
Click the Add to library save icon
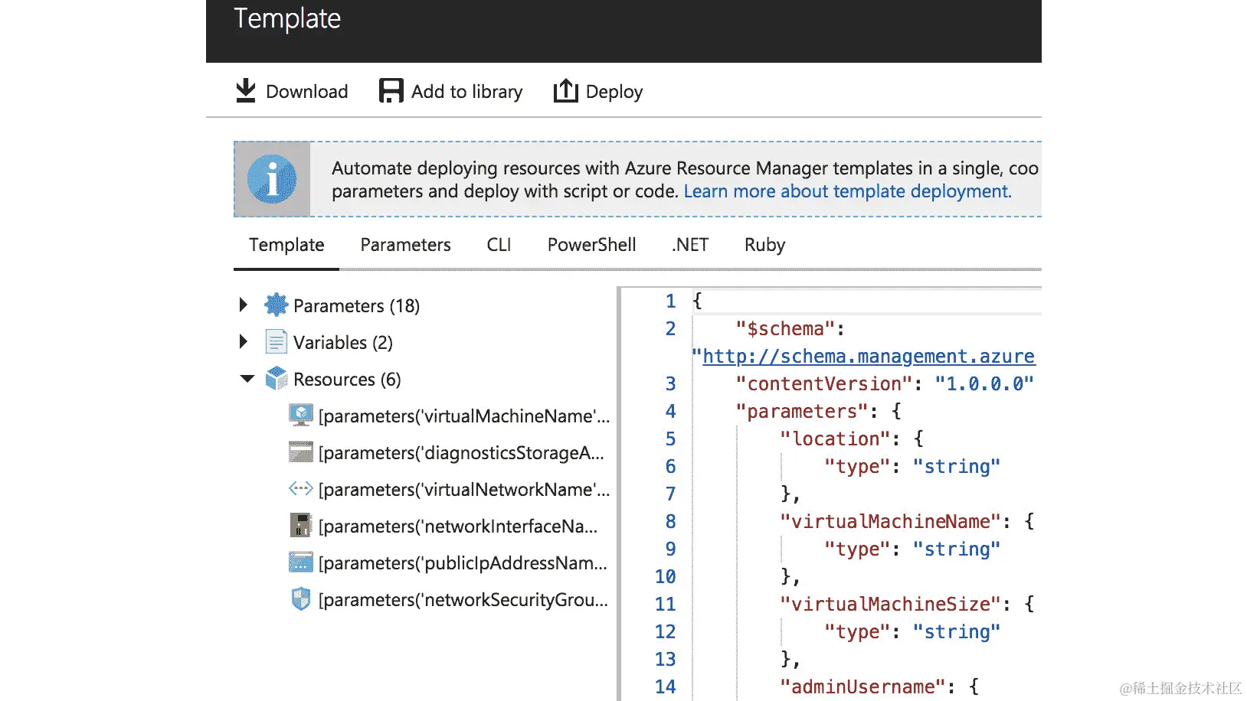(x=391, y=90)
